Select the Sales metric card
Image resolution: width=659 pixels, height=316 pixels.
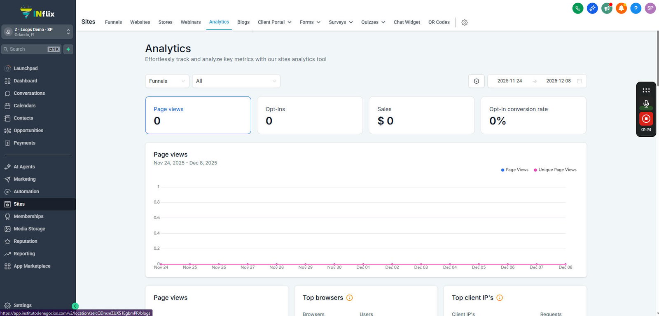(x=422, y=115)
